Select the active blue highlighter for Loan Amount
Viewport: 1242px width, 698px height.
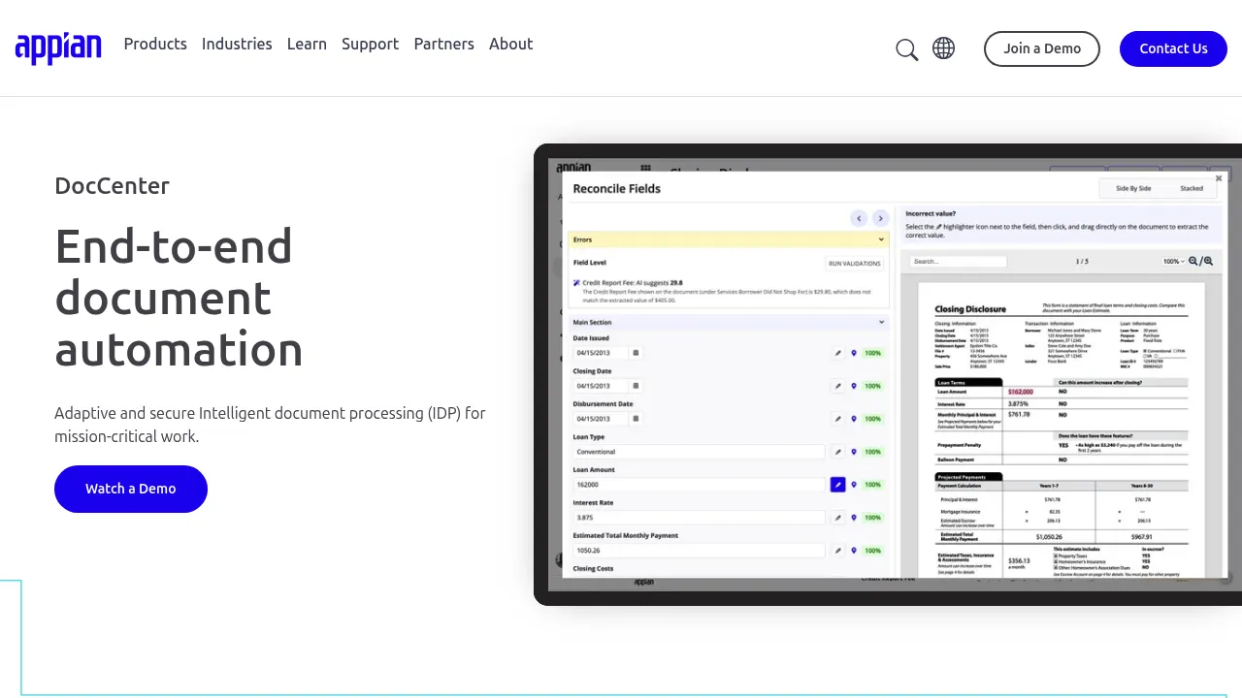[x=837, y=485]
